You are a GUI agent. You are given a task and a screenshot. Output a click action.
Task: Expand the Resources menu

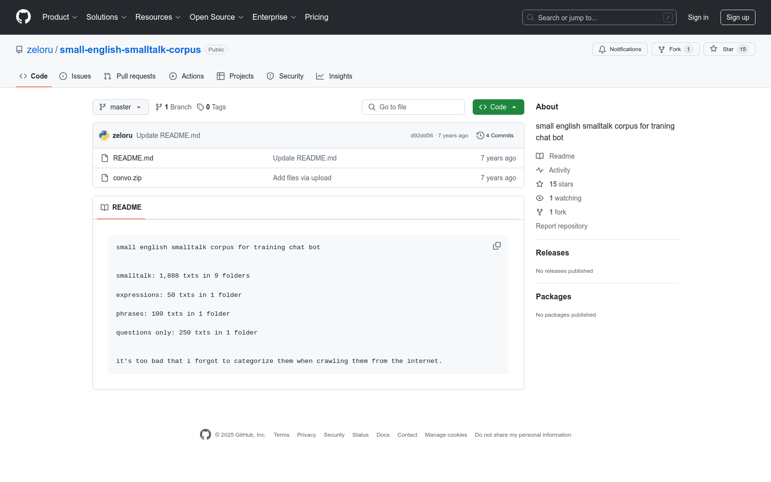(x=158, y=17)
